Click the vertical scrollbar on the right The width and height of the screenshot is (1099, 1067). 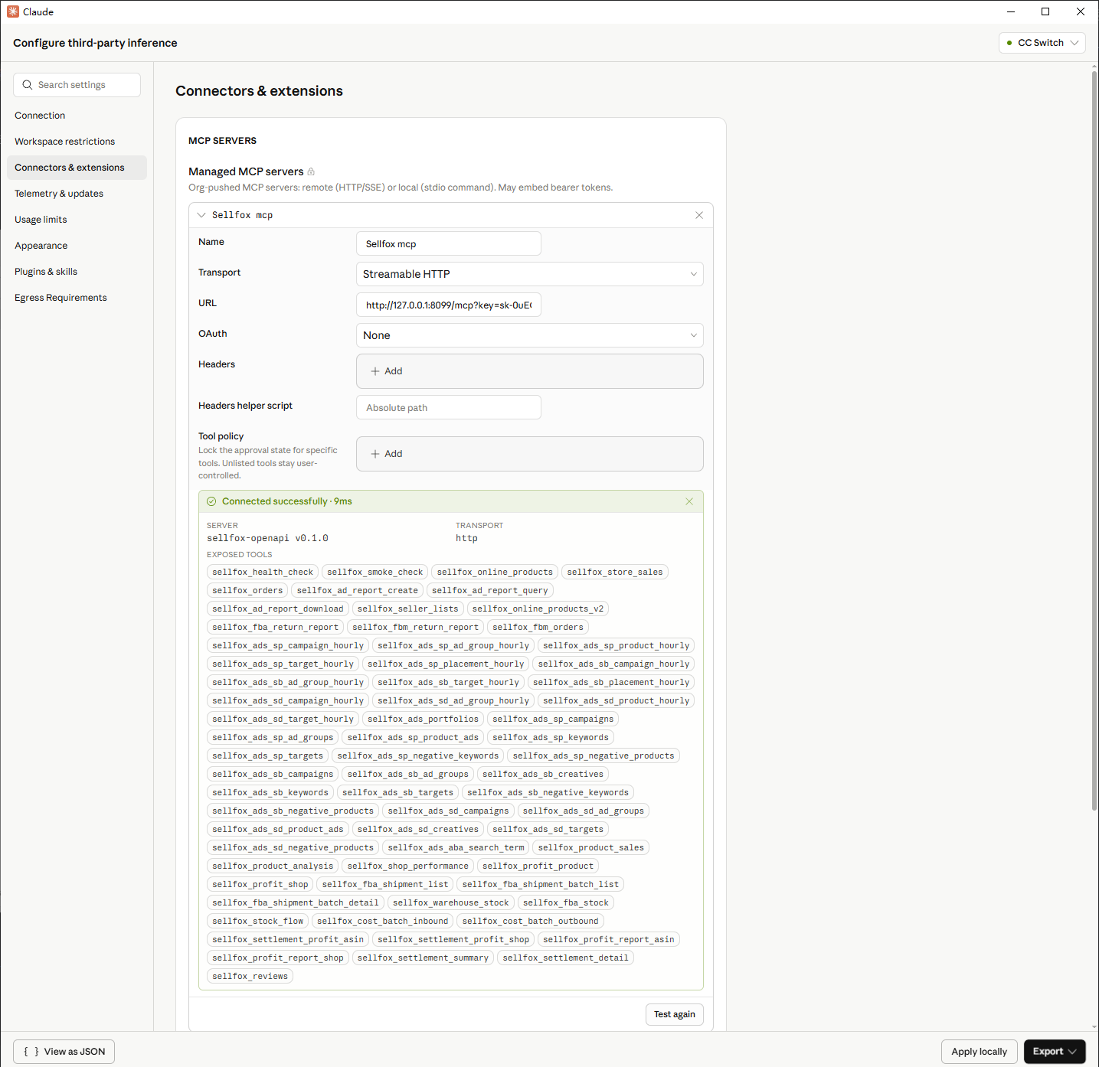1094,441
